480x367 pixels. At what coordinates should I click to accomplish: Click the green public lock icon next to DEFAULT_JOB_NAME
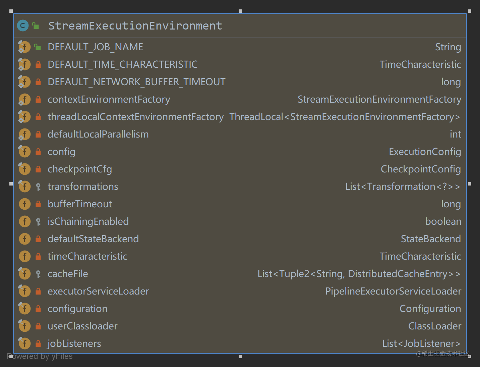pyautogui.click(x=38, y=47)
